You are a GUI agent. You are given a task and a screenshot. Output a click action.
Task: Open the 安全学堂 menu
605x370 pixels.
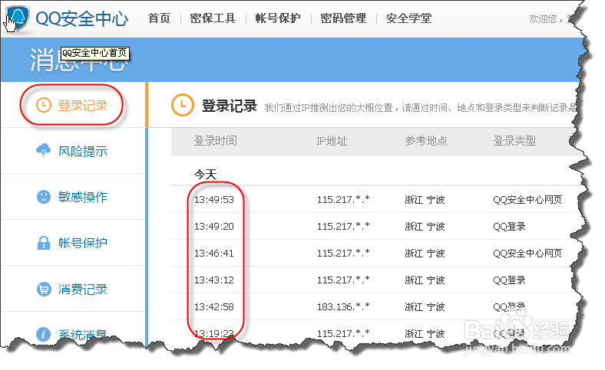tap(408, 18)
